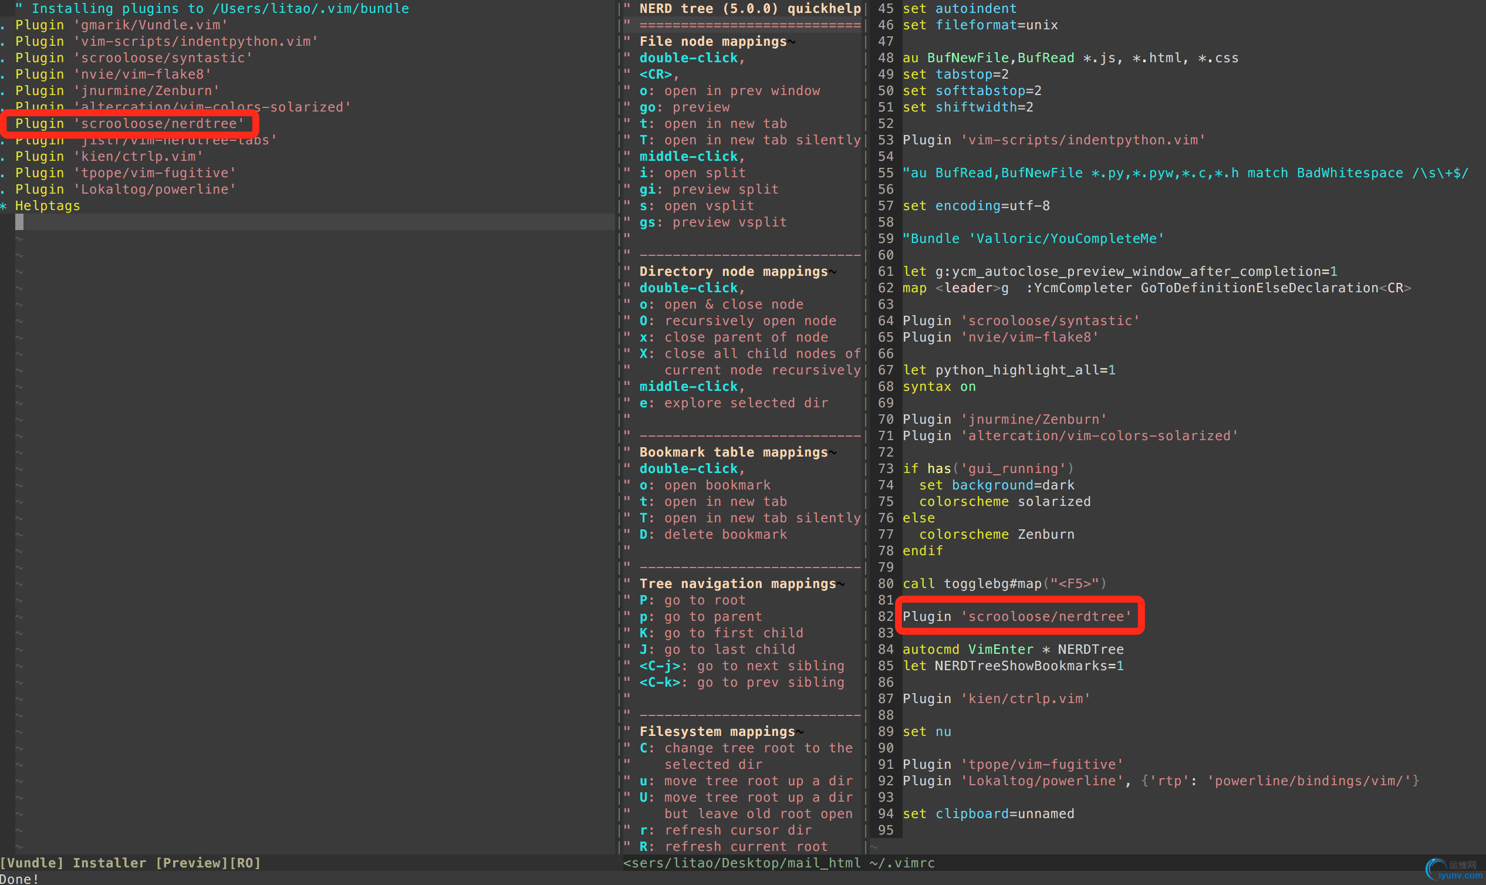Viewport: 1486px width, 885px height.
Task: Click line 67 'let python_highlight_all=1'
Action: pyautogui.click(x=1009, y=370)
